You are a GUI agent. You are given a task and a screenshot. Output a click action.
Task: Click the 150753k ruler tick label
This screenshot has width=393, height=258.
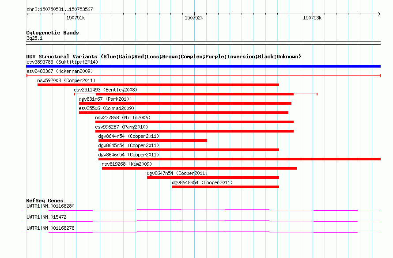tap(312, 18)
